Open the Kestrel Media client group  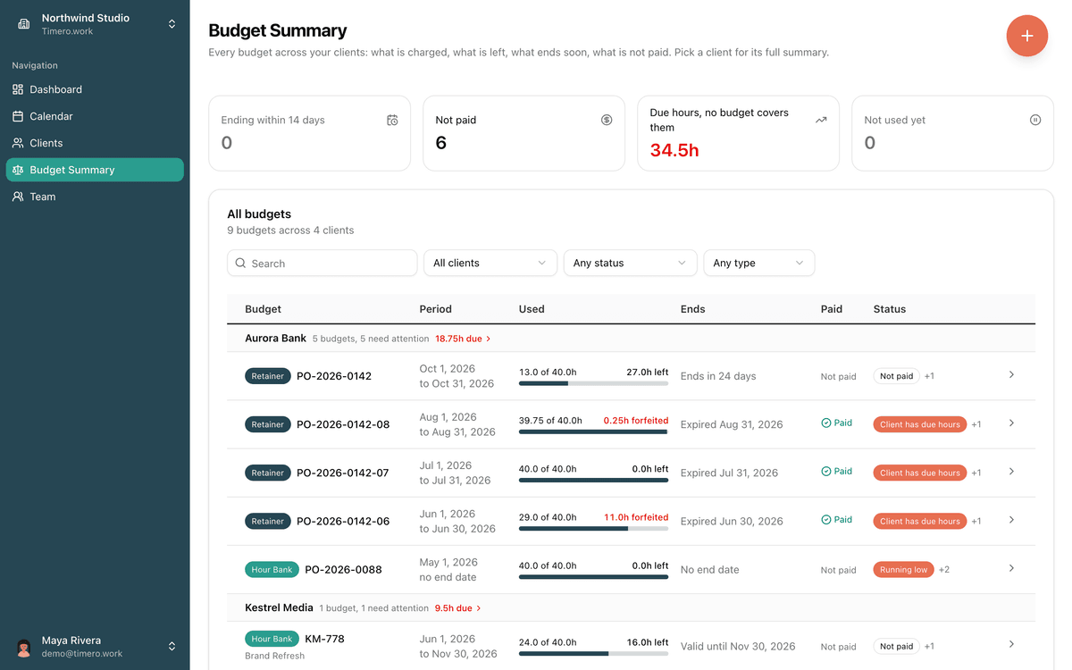tap(279, 607)
